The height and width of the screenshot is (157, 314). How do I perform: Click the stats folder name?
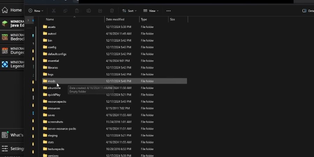(51, 142)
